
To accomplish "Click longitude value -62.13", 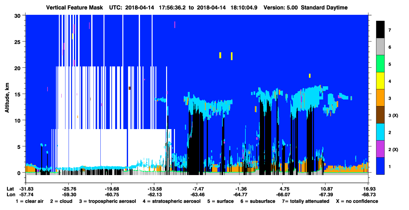I will pos(154,195).
